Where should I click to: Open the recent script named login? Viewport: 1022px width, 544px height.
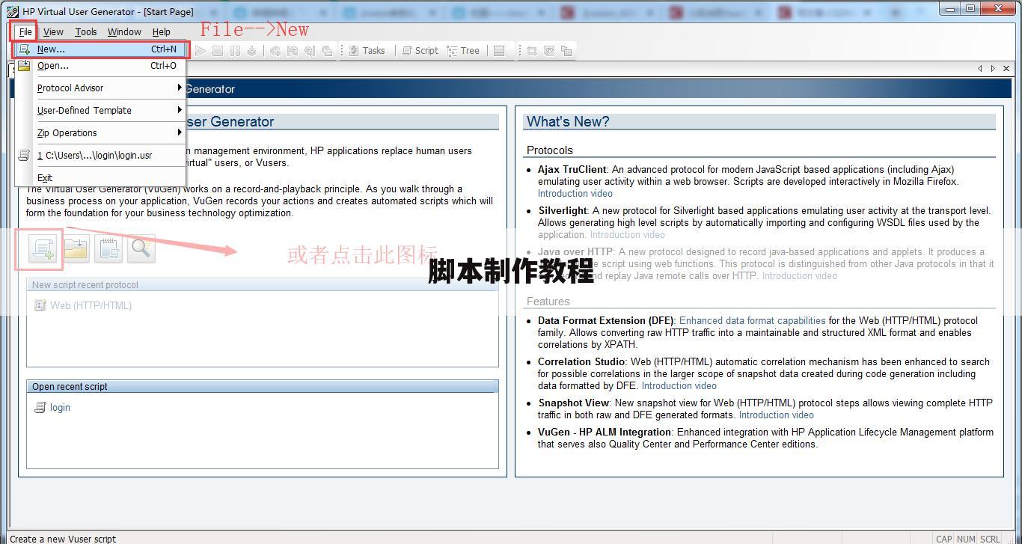[x=60, y=408]
